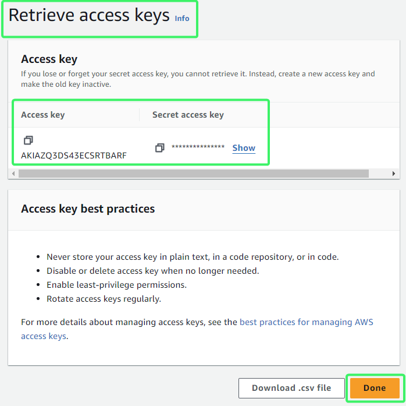Click the asterisk-masked secret key value
Viewport: 406px width, 406px height.
(198, 147)
